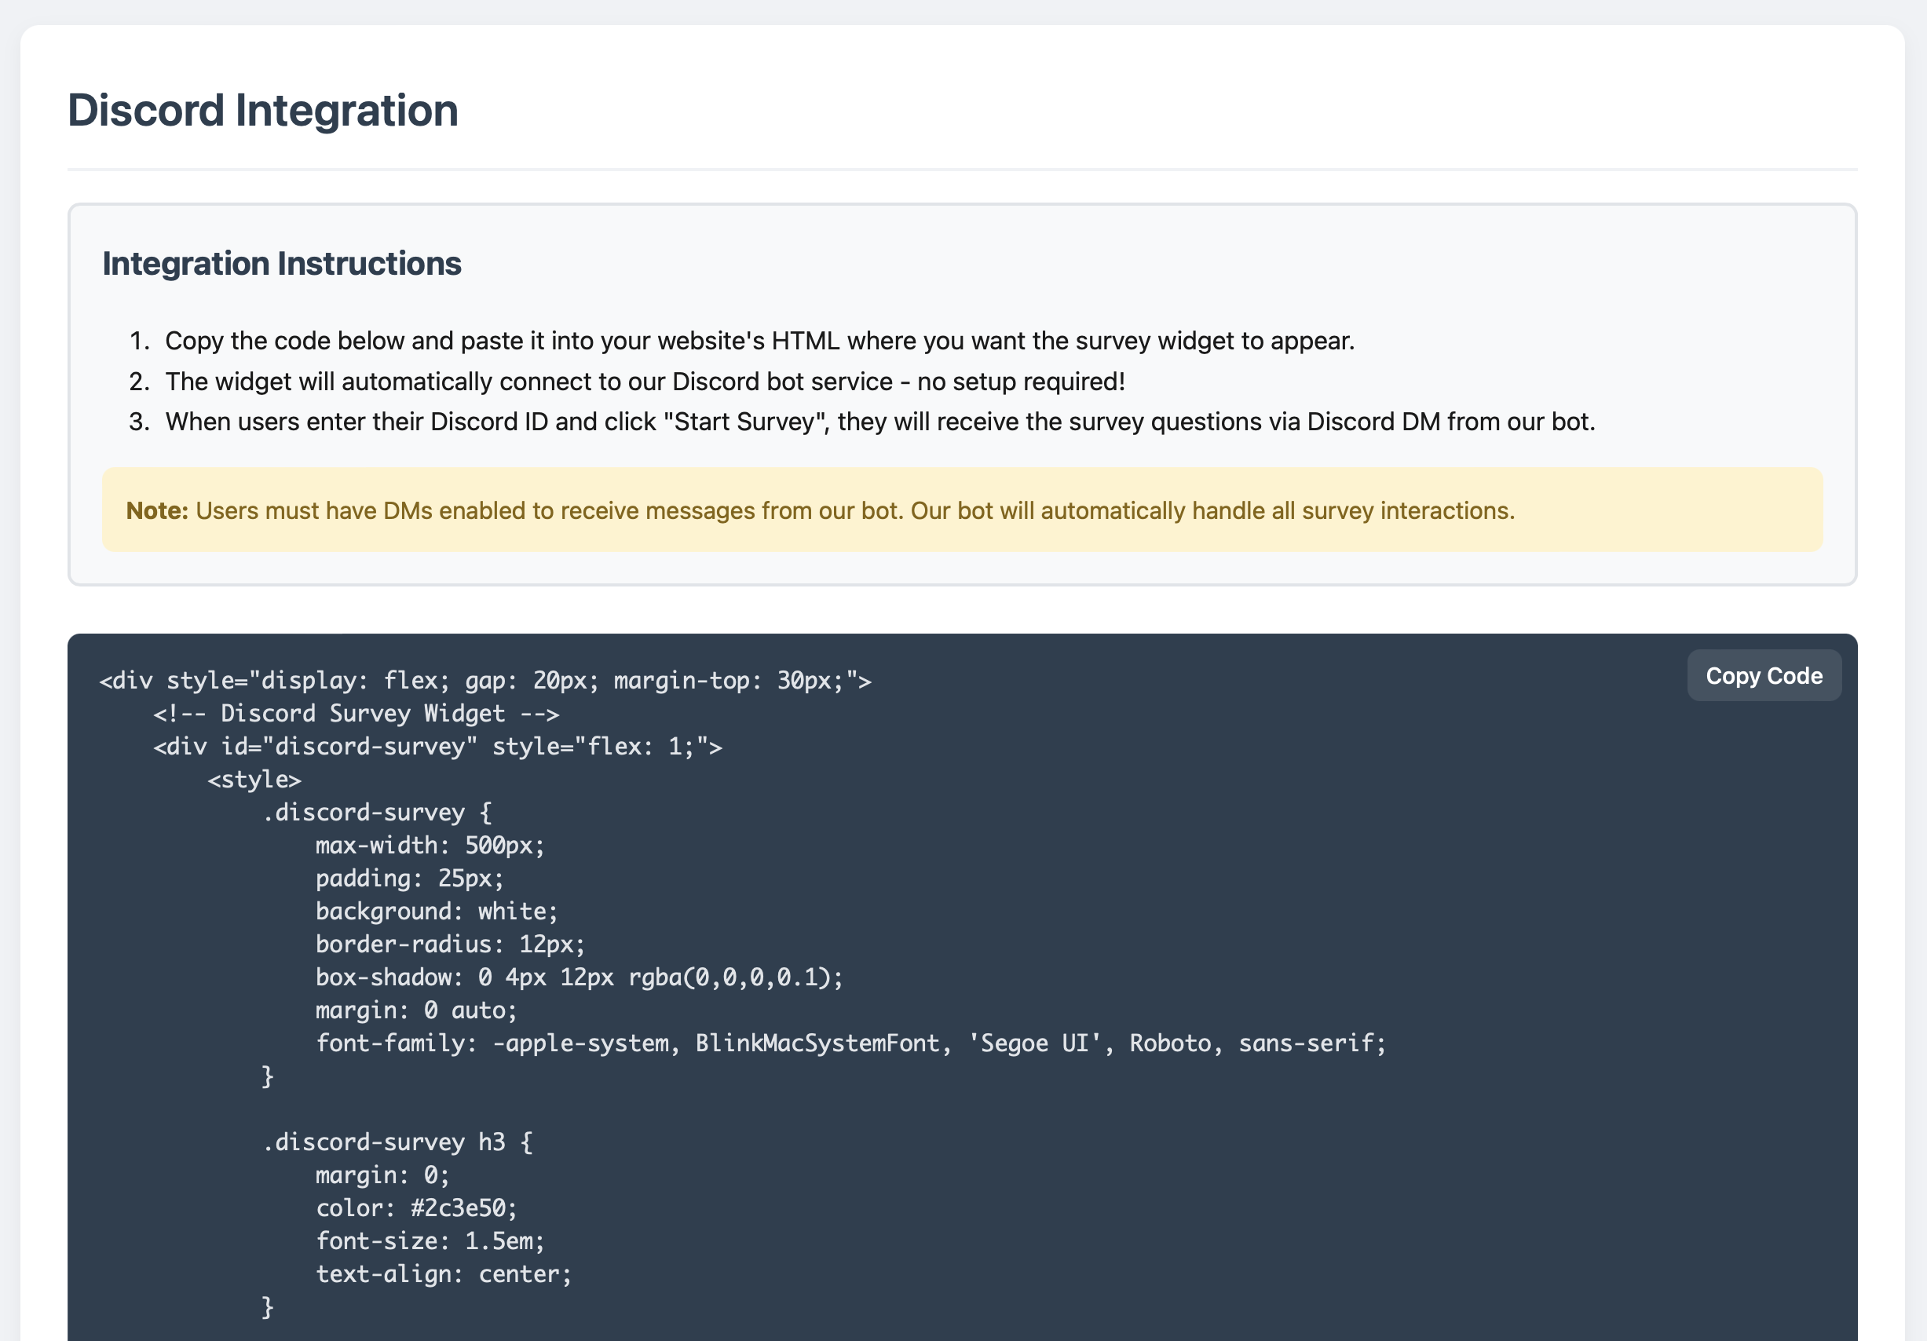
Task: Click the color #2c3e50 code line
Action: 415,1208
